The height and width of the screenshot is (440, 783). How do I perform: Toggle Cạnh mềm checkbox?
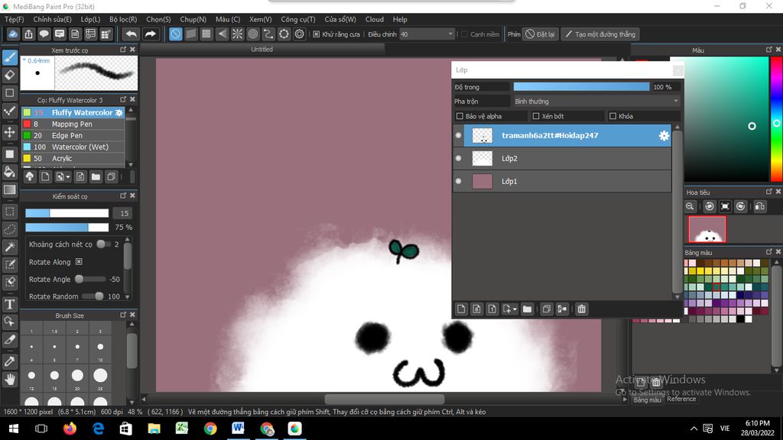tap(464, 34)
